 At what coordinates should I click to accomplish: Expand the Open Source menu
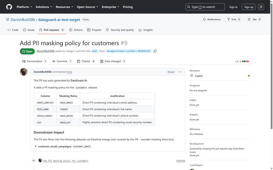[87, 7]
